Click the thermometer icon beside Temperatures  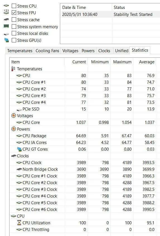click(x=13, y=69)
